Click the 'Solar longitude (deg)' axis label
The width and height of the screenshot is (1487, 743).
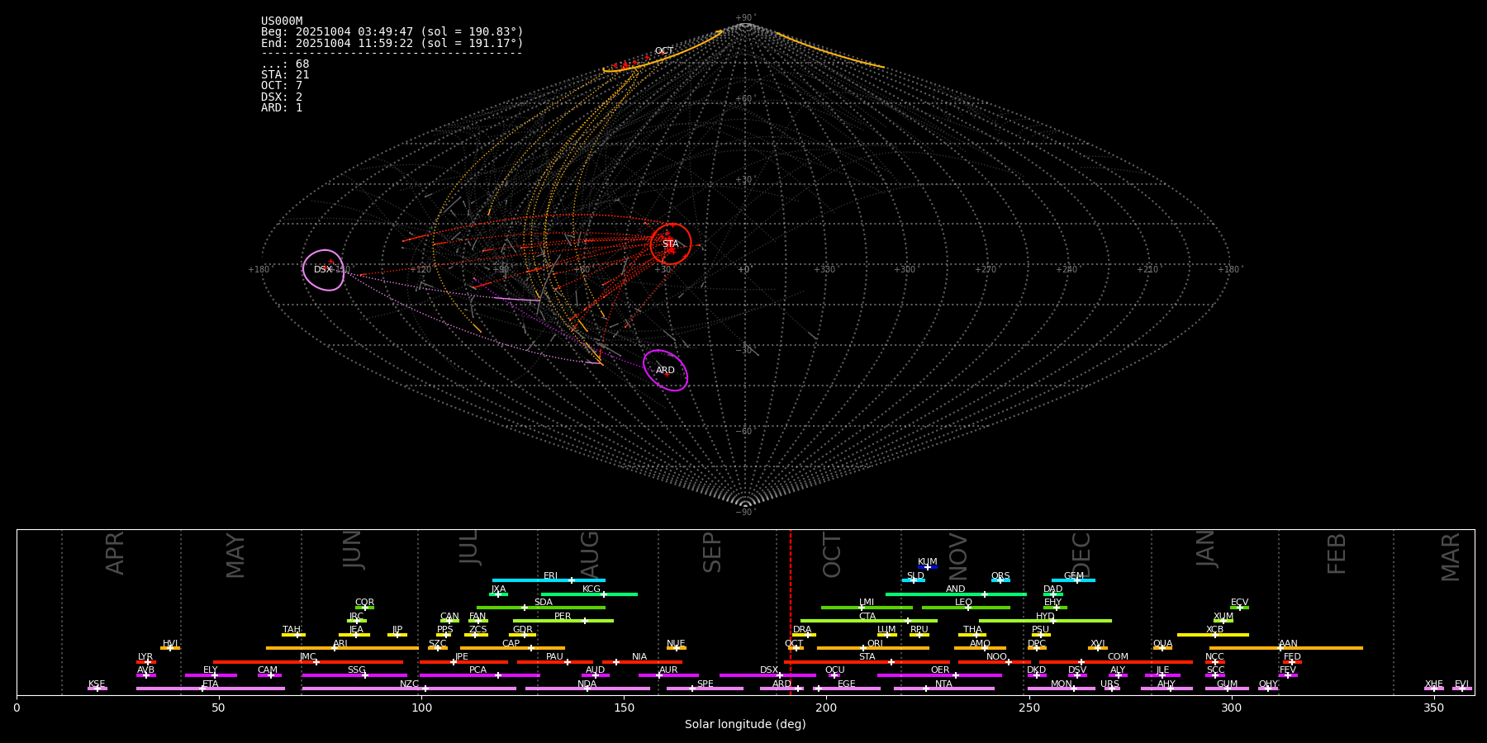tap(745, 724)
